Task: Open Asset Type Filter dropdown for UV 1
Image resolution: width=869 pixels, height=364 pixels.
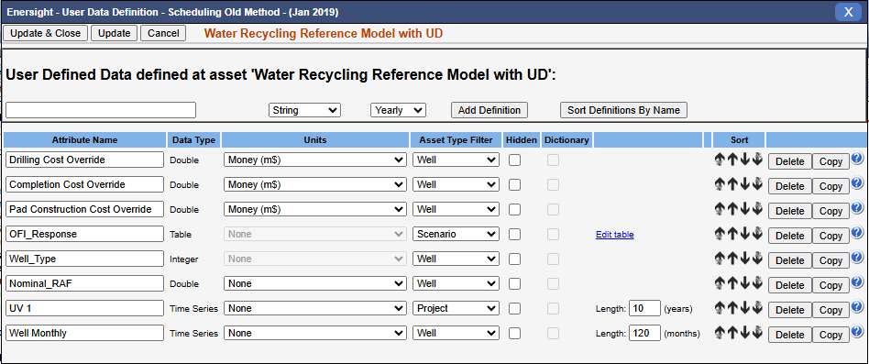Action: (456, 308)
